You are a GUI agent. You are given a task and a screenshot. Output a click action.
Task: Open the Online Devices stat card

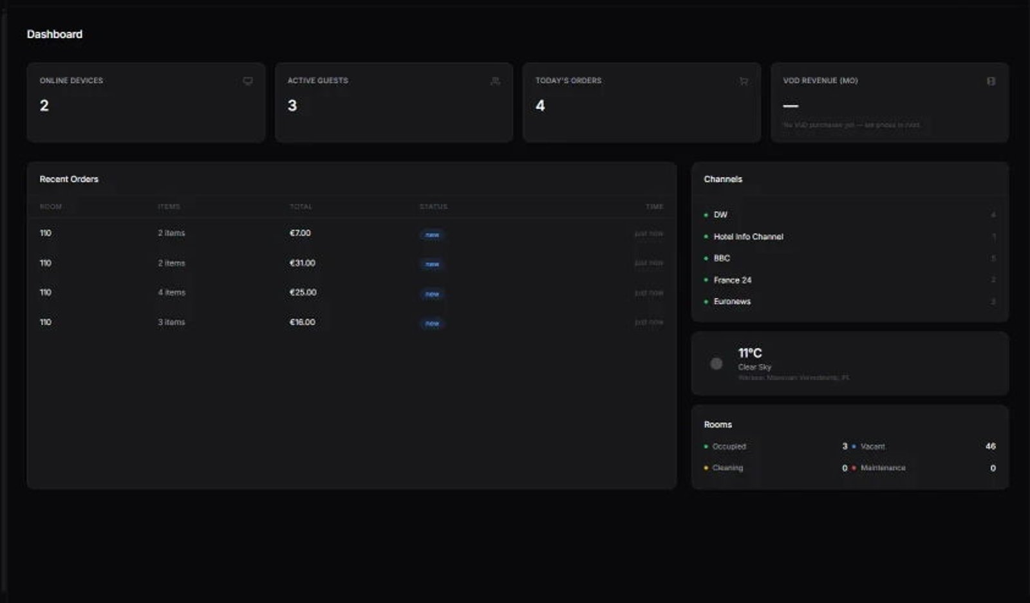click(146, 102)
